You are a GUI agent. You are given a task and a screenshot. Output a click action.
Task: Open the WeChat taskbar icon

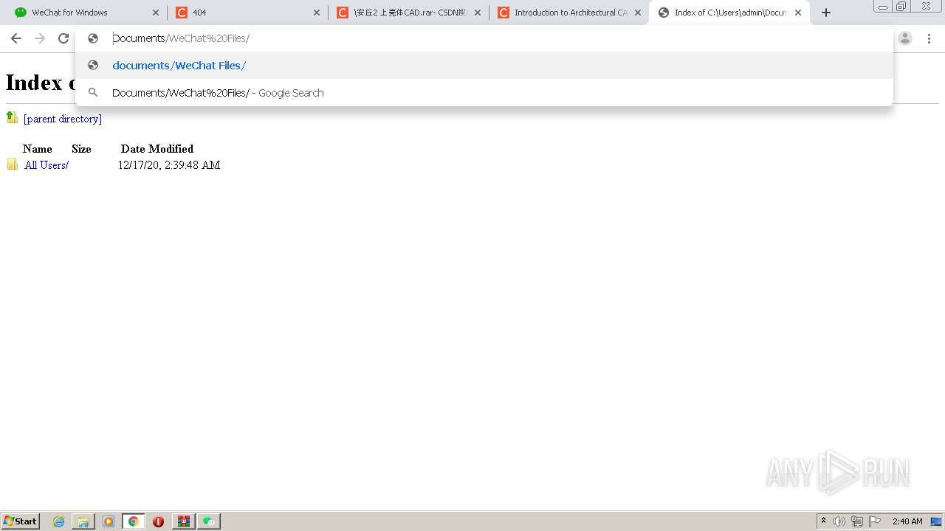210,521
